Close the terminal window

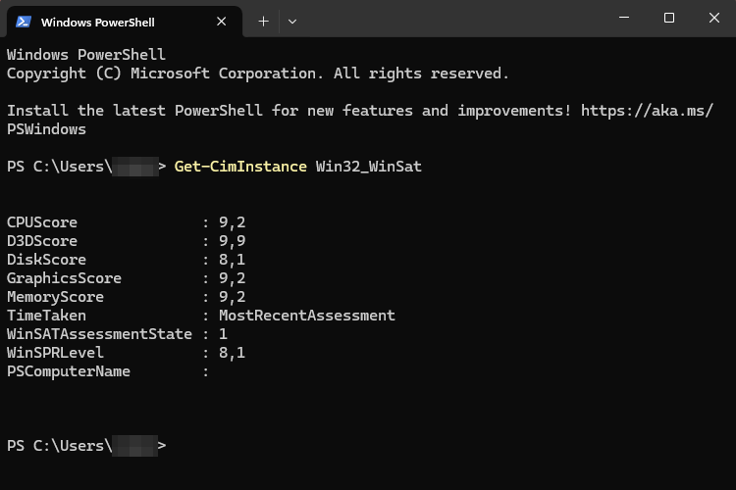click(x=714, y=18)
